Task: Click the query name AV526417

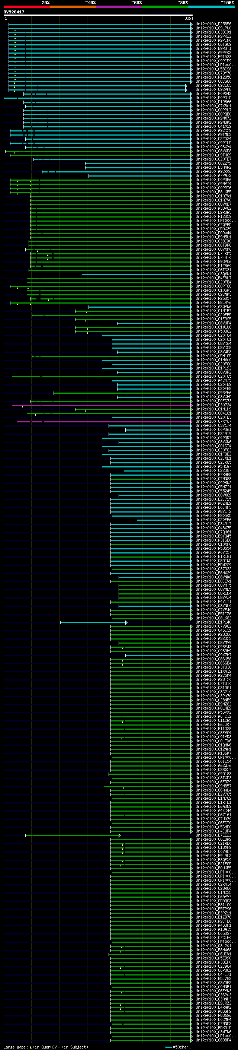Action: pyautogui.click(x=14, y=12)
